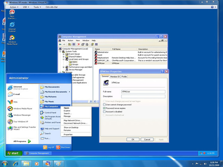Launch Windows Media Player from Start menu
223x167 pixels.
[20, 109]
